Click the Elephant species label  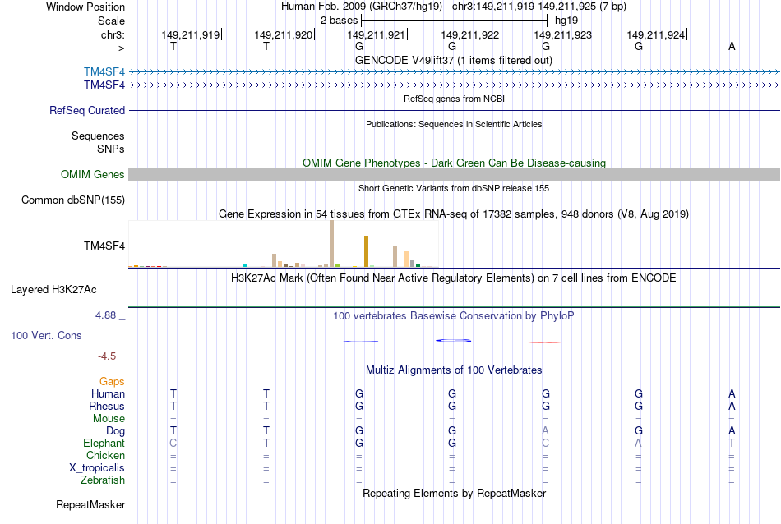[104, 443]
